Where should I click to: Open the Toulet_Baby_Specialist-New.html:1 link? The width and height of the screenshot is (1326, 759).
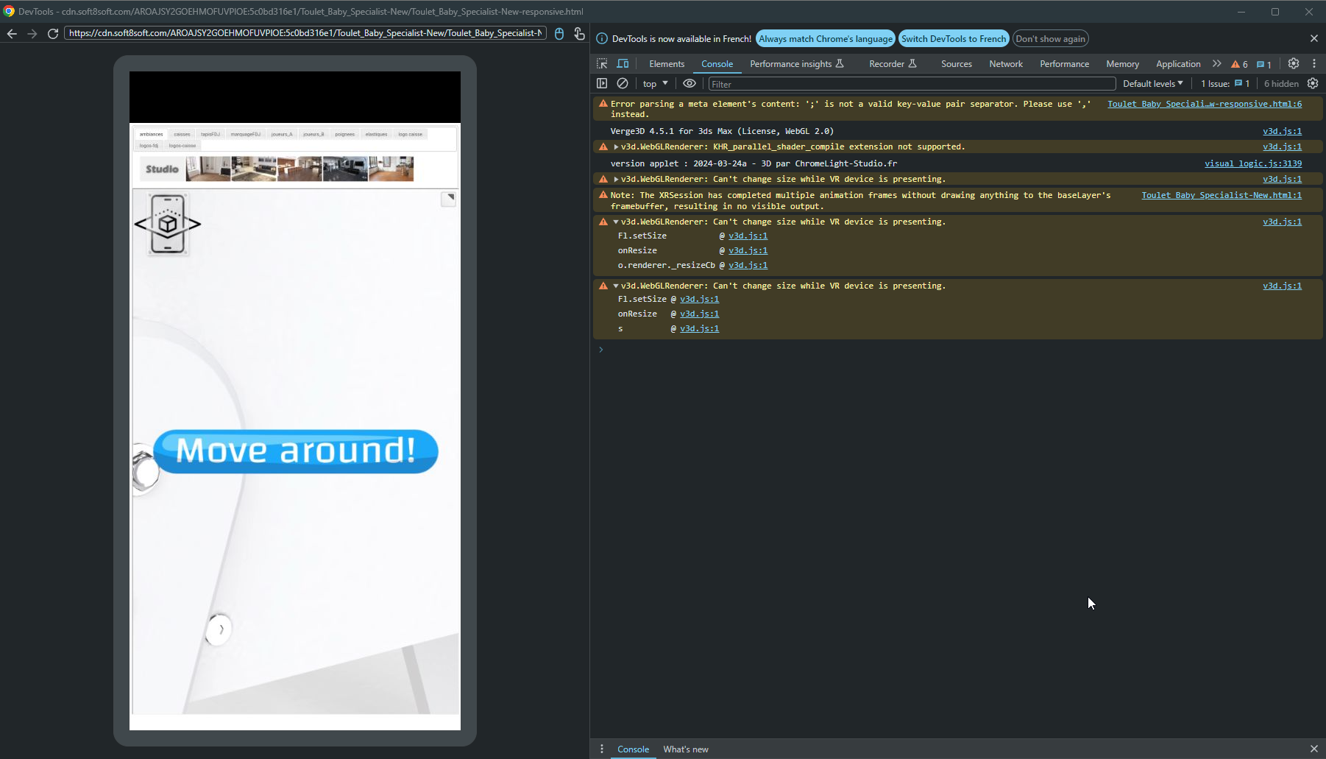pos(1222,195)
